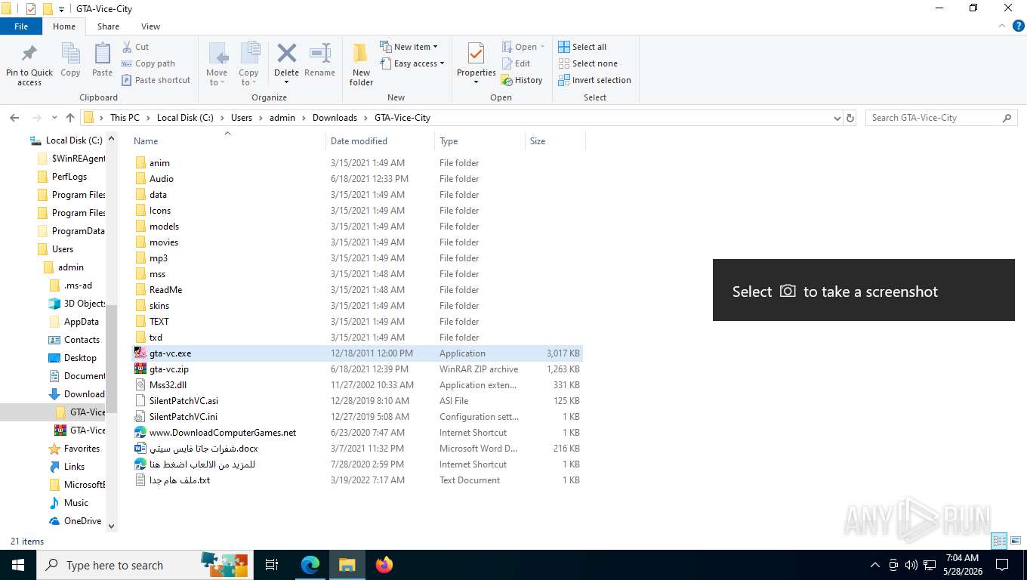Viewport: 1027px width, 580px height.
Task: Switch to Details view layout icon
Action: [x=999, y=541]
